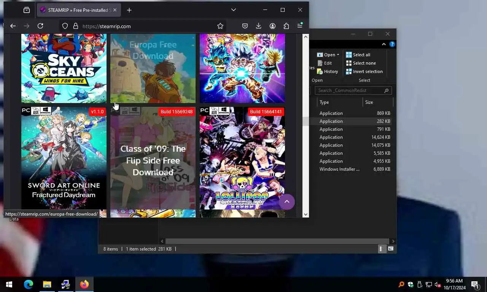Open the tracking protection shield panel

coord(65,26)
